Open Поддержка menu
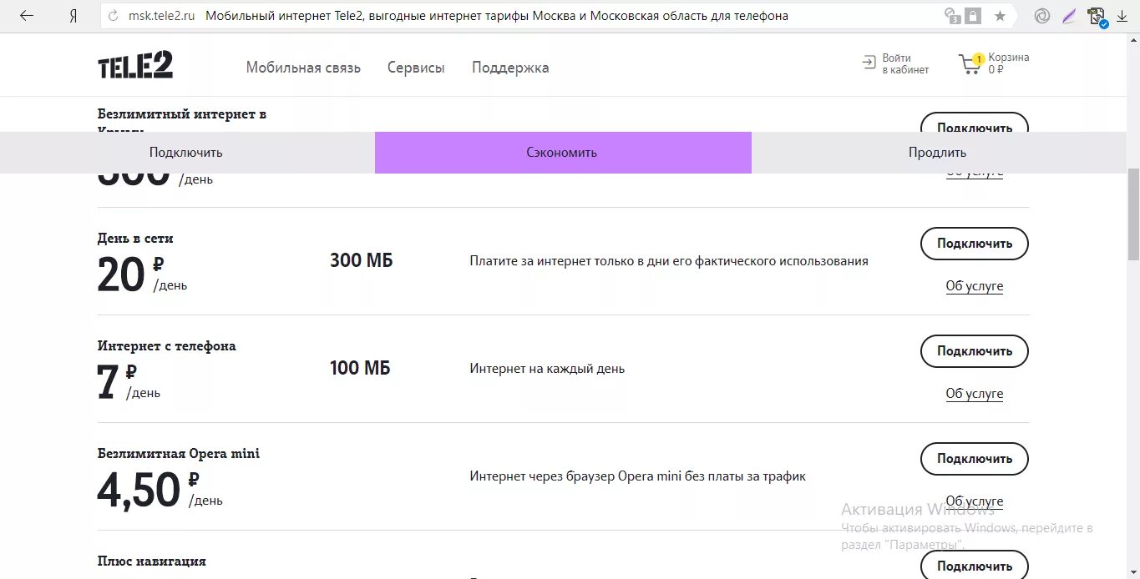1140x579 pixels. pyautogui.click(x=510, y=68)
